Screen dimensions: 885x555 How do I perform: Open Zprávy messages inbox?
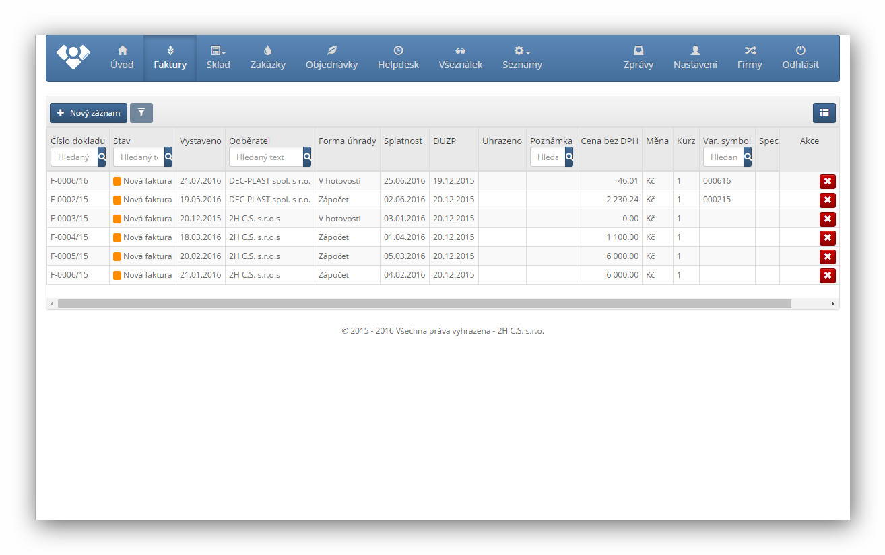[638, 58]
